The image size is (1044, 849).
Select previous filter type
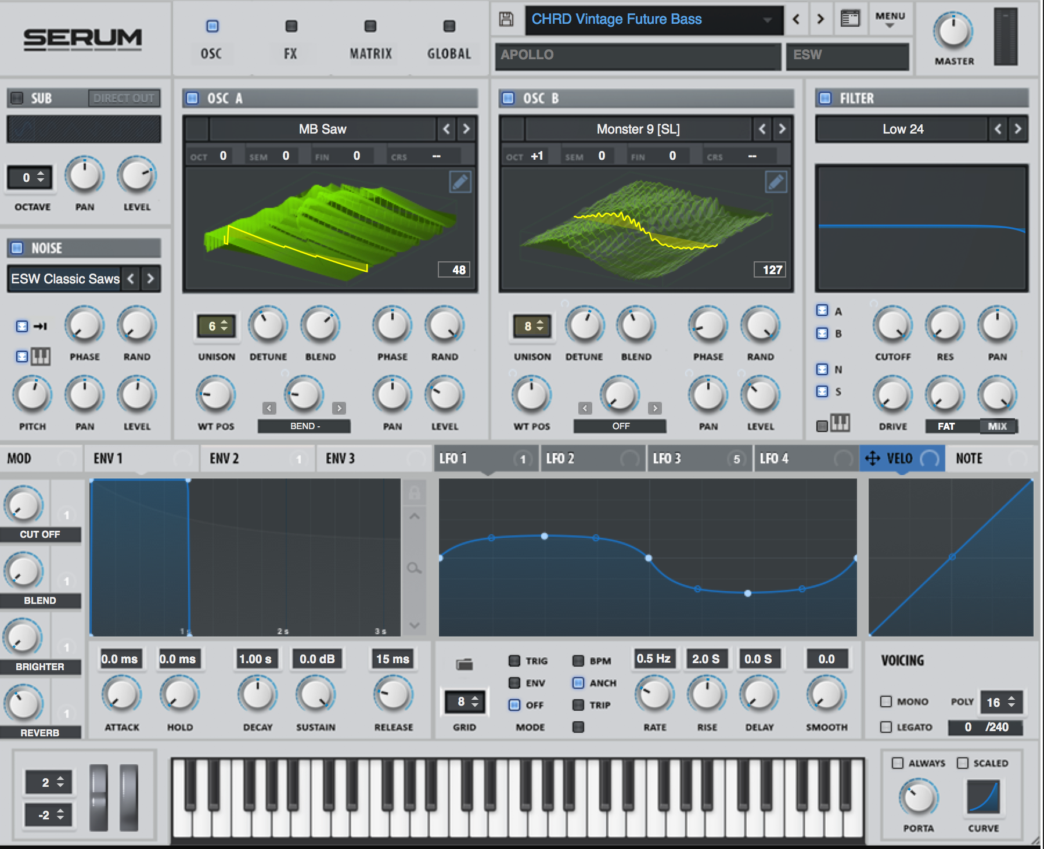[x=998, y=129]
